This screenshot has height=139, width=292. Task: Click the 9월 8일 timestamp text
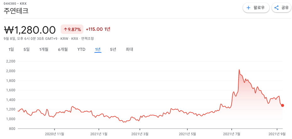pyautogui.click(x=31, y=39)
